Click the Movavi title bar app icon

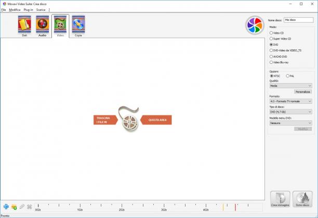click(x=5, y=4)
